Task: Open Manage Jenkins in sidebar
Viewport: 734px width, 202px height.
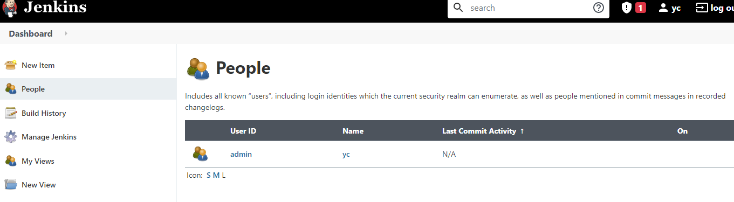Action: click(49, 137)
